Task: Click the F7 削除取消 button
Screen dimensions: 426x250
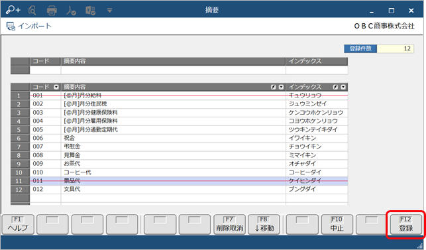Action: (x=230, y=224)
